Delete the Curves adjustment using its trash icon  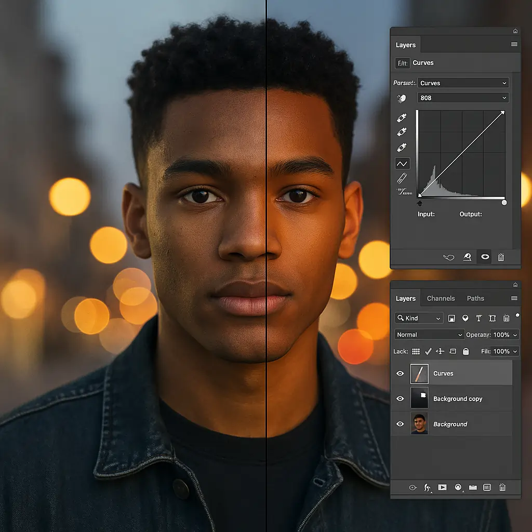[x=501, y=257]
